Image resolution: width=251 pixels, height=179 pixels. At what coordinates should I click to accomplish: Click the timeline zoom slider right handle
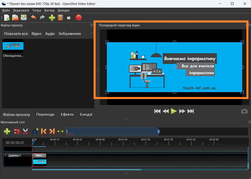click(158, 132)
